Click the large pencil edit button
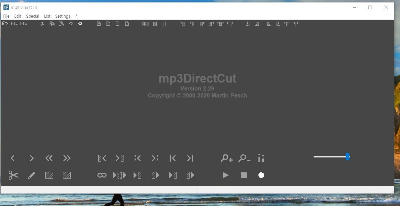This screenshot has height=206, width=400. point(31,175)
